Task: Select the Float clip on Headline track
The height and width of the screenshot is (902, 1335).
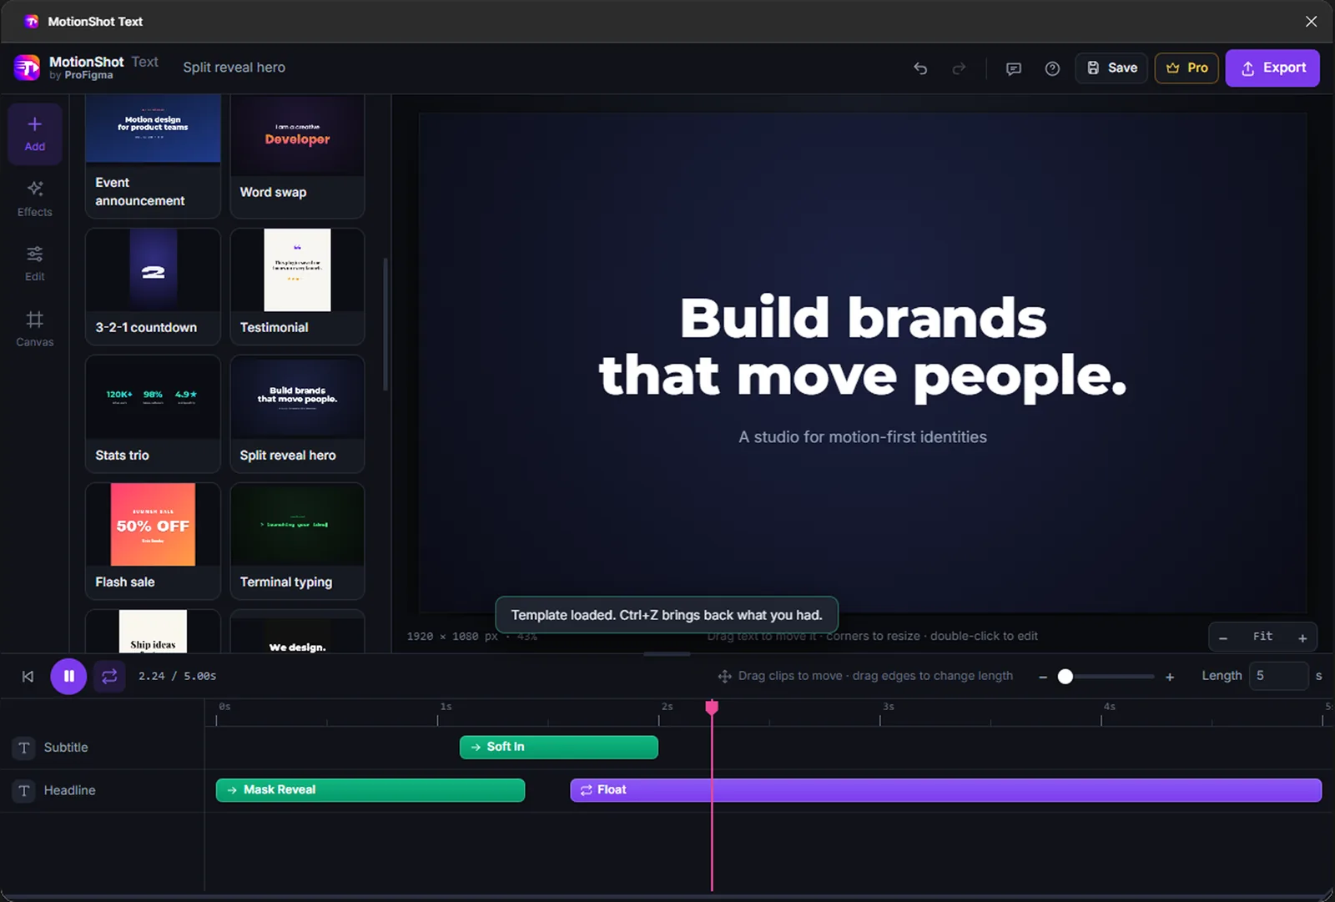Action: pyautogui.click(x=945, y=790)
